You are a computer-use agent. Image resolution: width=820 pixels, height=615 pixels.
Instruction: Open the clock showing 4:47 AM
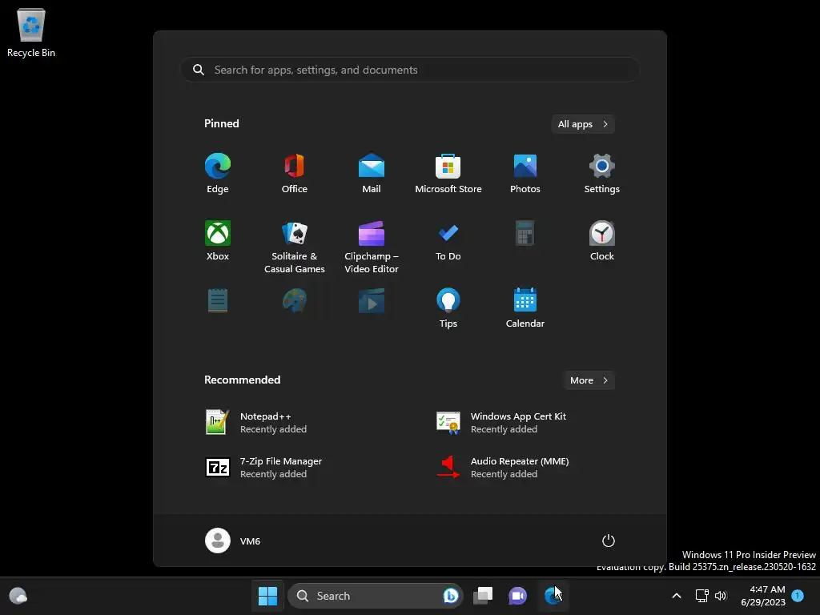click(762, 596)
